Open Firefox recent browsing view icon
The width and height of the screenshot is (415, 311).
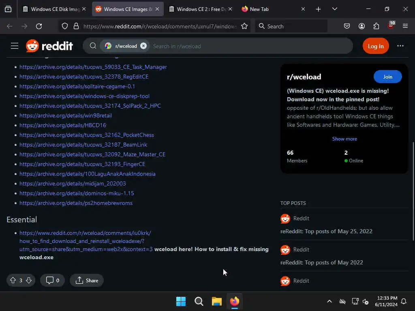(x=8, y=9)
